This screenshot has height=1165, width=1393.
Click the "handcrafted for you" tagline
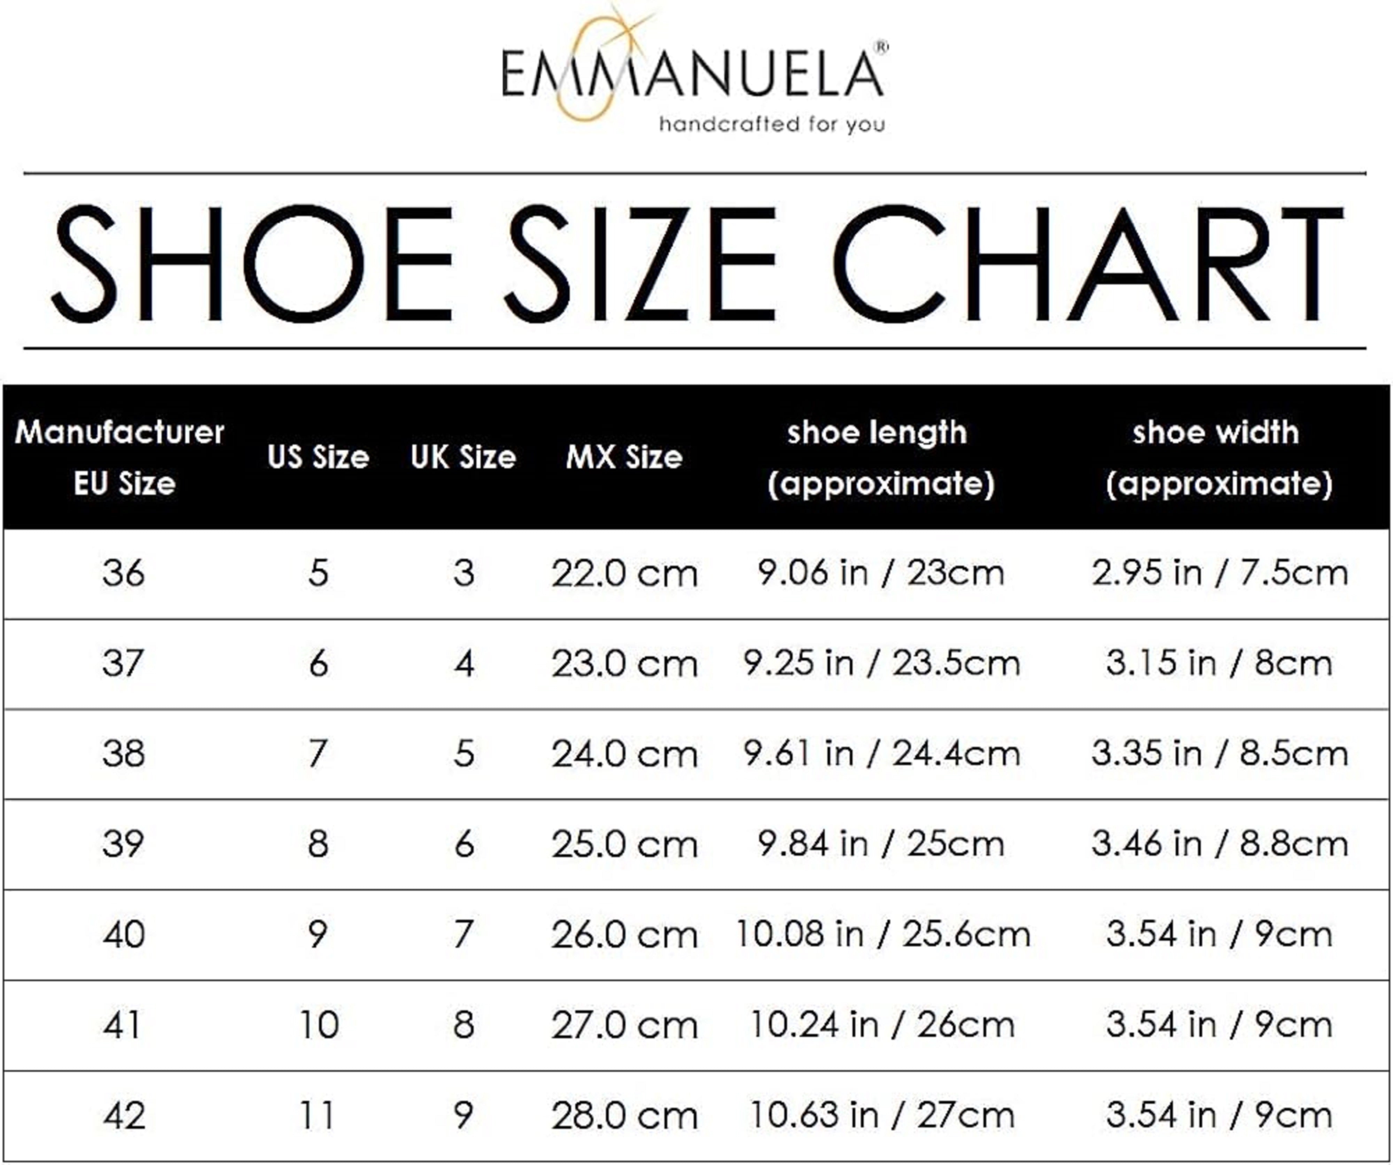pyautogui.click(x=771, y=124)
